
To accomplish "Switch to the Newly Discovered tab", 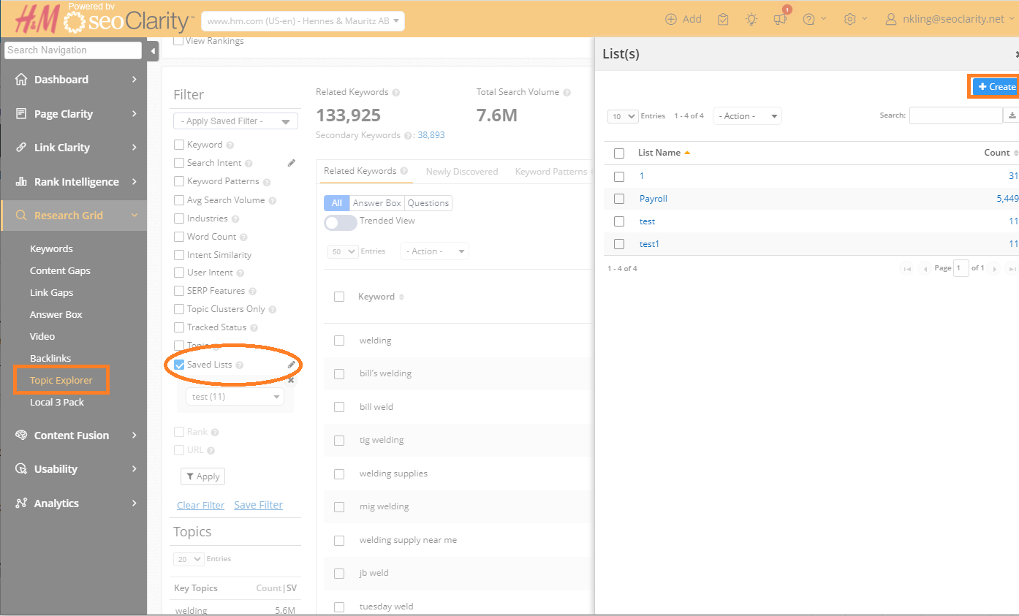I will point(461,172).
